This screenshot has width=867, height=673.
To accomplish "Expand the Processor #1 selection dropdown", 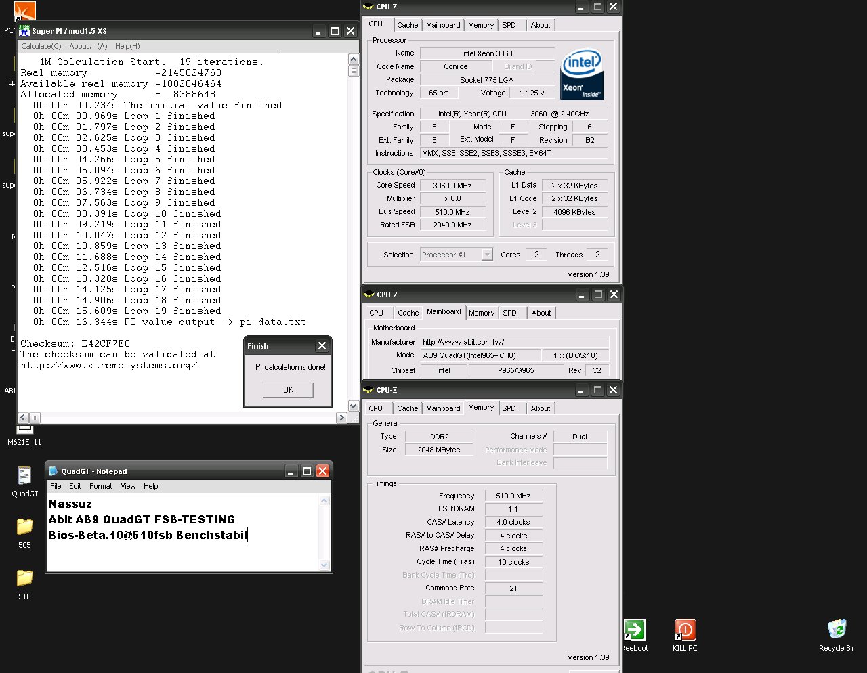I will coord(487,255).
